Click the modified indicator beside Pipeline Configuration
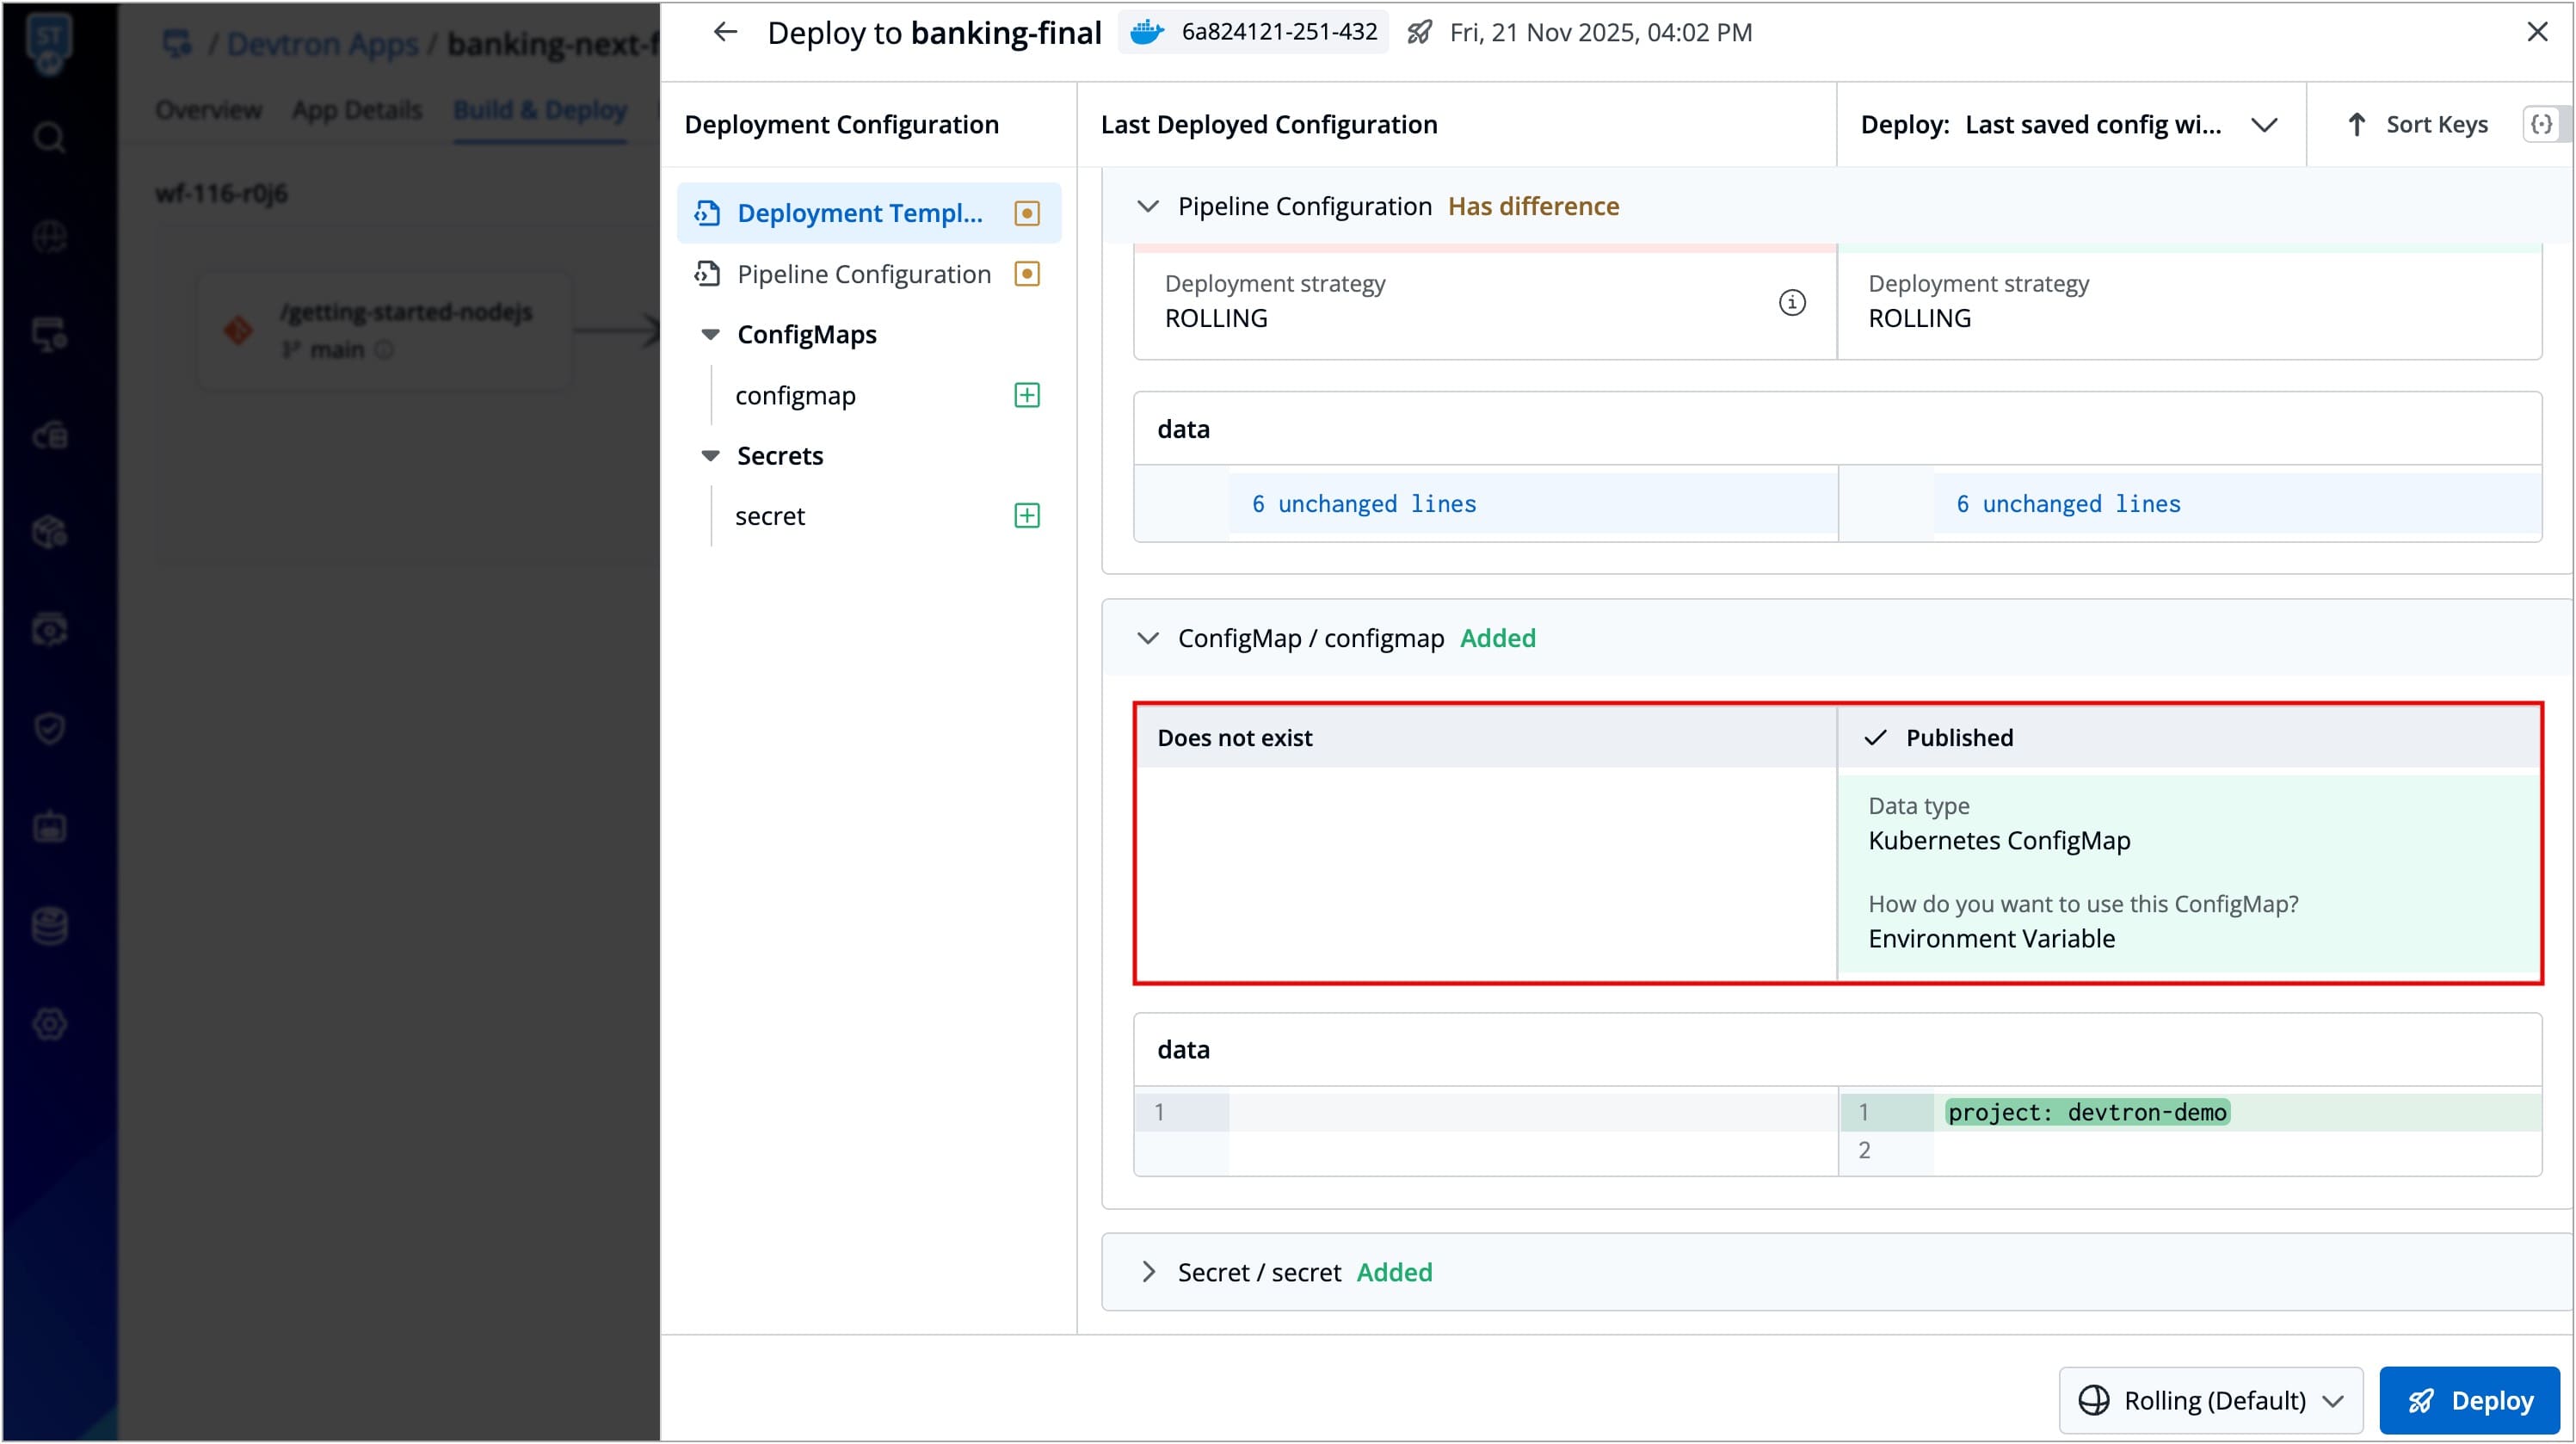The image size is (2576, 1444). [1026, 274]
